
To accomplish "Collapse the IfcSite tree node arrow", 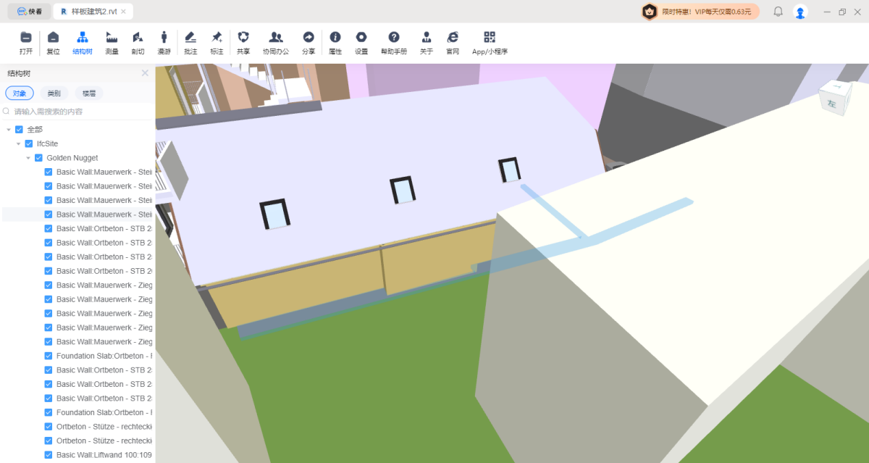I will coord(19,143).
